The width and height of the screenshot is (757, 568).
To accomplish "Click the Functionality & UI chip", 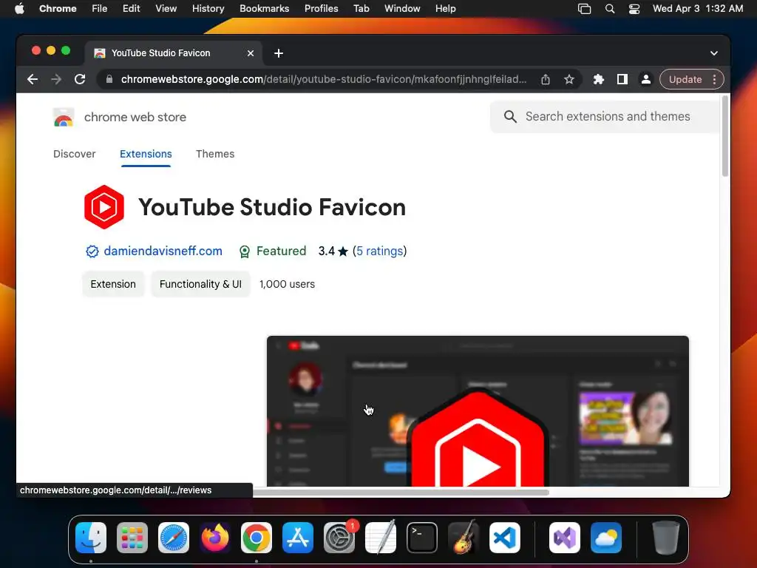I will pyautogui.click(x=200, y=284).
